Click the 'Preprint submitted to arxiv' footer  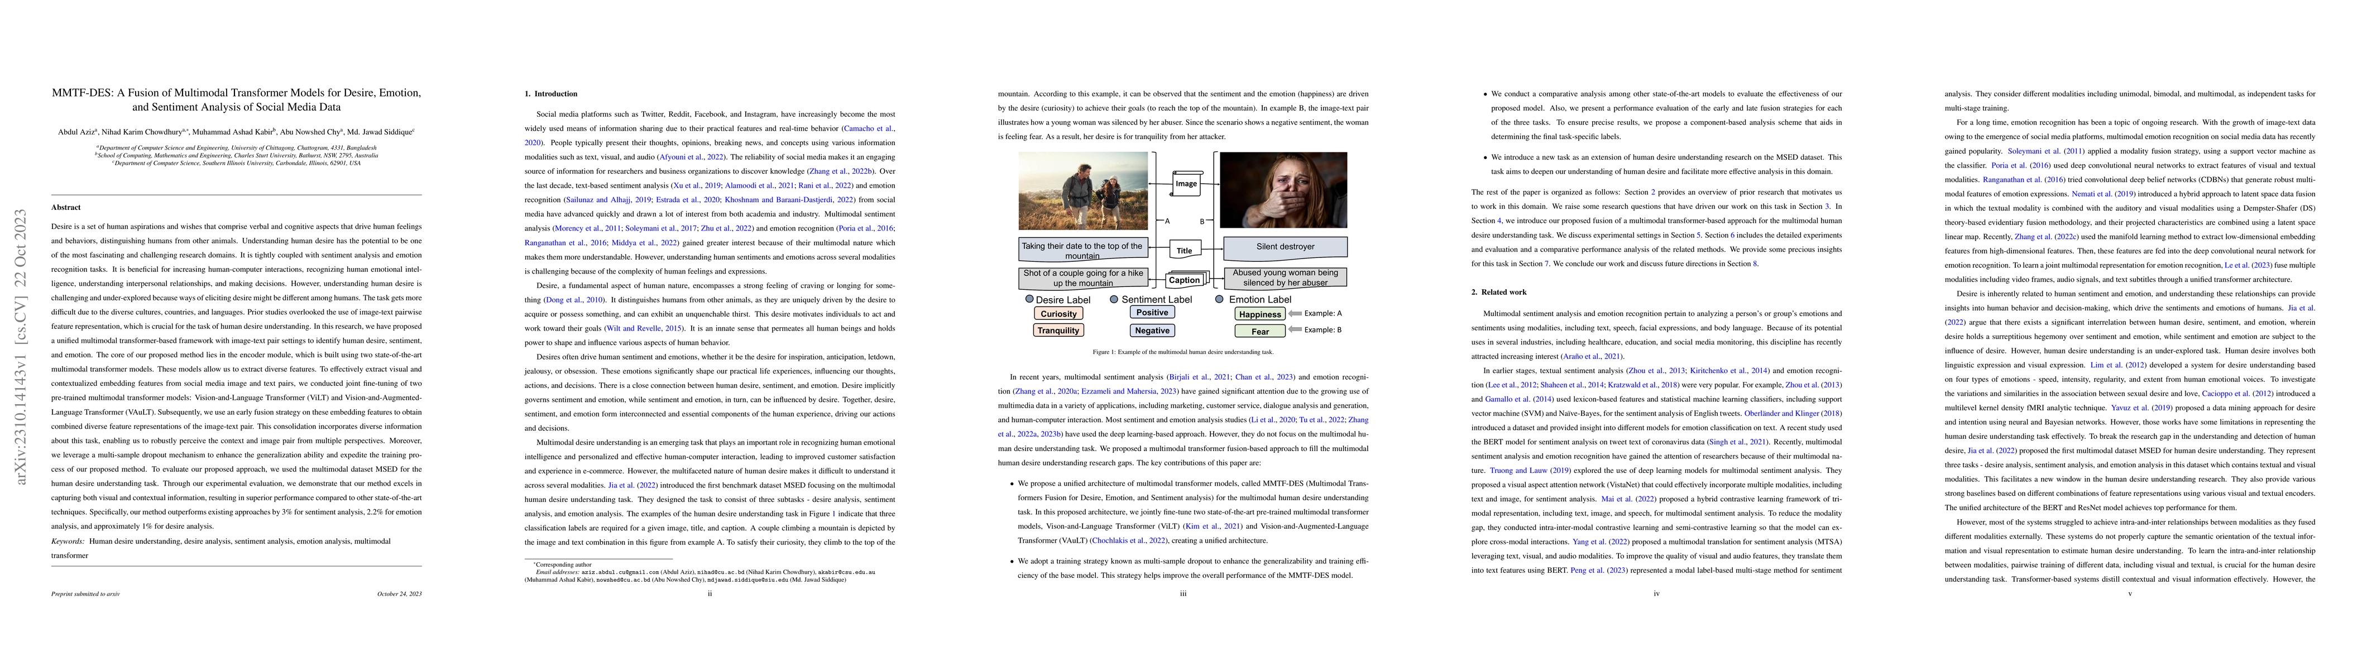tap(85, 595)
